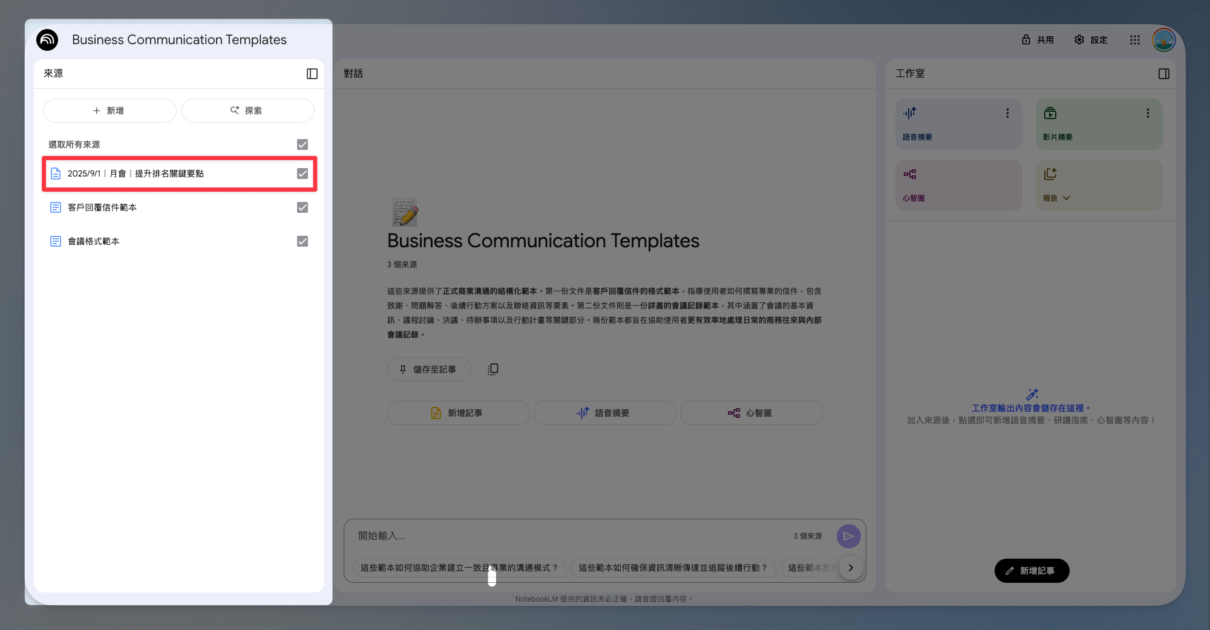
Task: Click the 開始輸入 chat input field
Action: [x=569, y=536]
